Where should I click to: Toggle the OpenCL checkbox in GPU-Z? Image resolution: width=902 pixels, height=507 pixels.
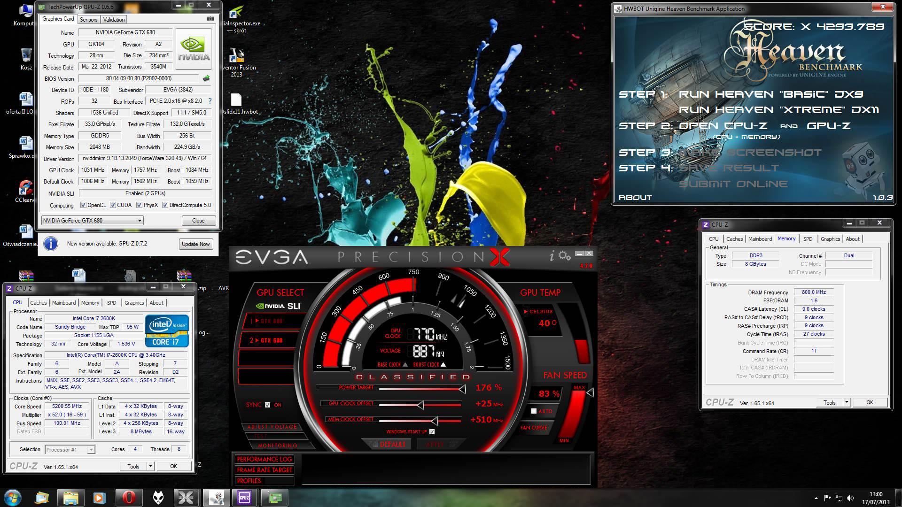pyautogui.click(x=83, y=205)
